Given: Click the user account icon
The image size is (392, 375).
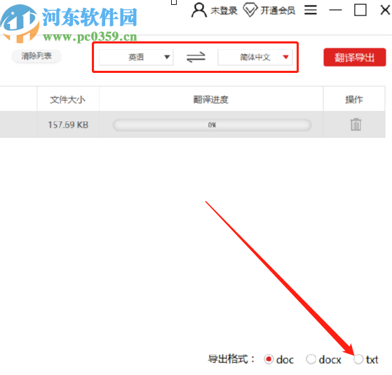Looking at the screenshot, I should pyautogui.click(x=199, y=10).
